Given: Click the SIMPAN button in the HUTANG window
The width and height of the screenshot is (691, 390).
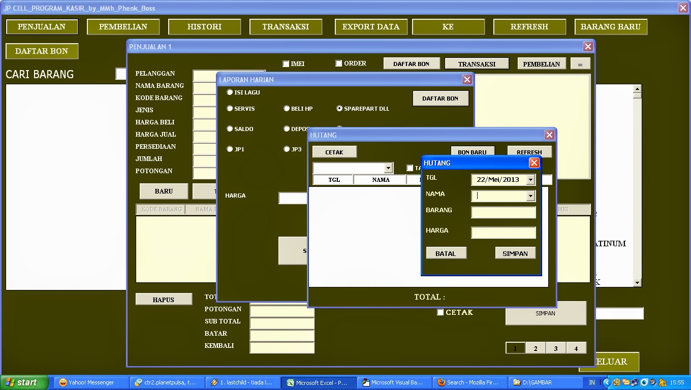Looking at the screenshot, I should click(x=515, y=252).
